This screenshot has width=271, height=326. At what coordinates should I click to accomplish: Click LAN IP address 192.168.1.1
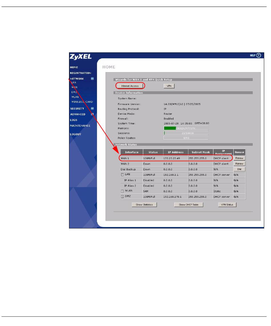(x=171, y=175)
